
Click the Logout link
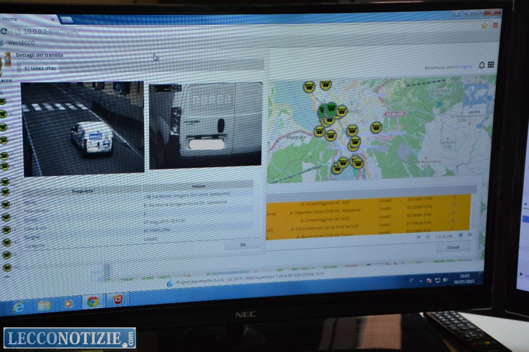465,67
